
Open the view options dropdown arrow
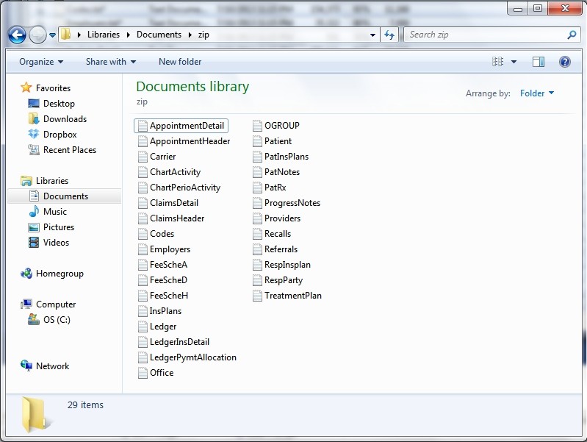coord(514,62)
